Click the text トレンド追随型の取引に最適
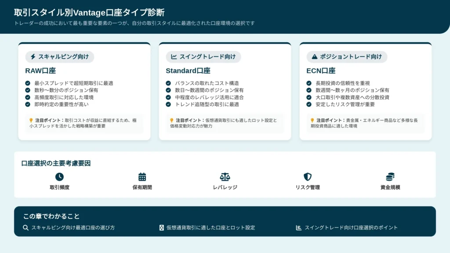The height and width of the screenshot is (253, 450). pyautogui.click(x=207, y=105)
